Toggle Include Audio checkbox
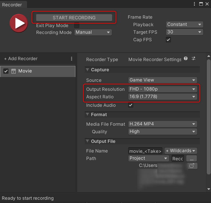The width and height of the screenshot is (211, 203). [x=131, y=105]
